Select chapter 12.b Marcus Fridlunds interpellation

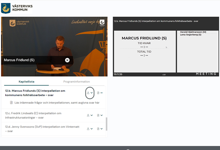click(35, 93)
